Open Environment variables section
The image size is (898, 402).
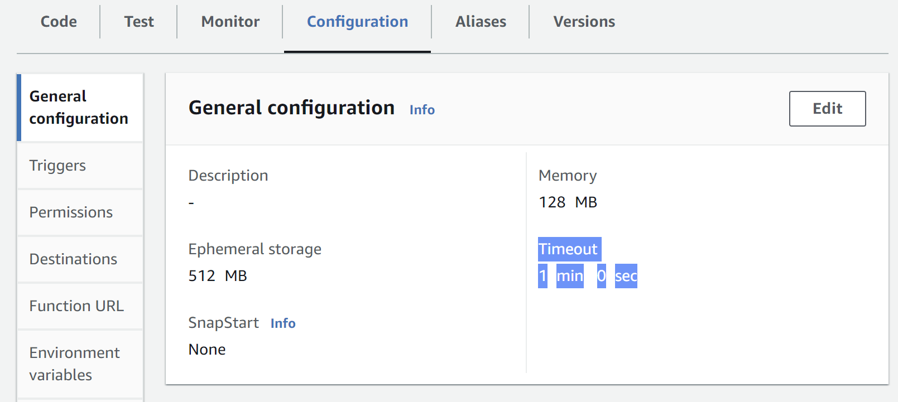coord(74,364)
